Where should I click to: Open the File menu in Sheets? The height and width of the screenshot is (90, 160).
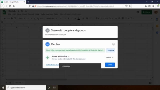point(9,14)
